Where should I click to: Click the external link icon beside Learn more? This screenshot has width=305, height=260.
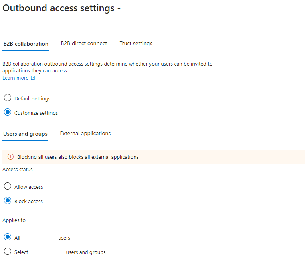point(33,78)
